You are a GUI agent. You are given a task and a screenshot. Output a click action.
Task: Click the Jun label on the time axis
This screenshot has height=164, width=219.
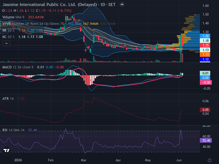tap(179, 160)
